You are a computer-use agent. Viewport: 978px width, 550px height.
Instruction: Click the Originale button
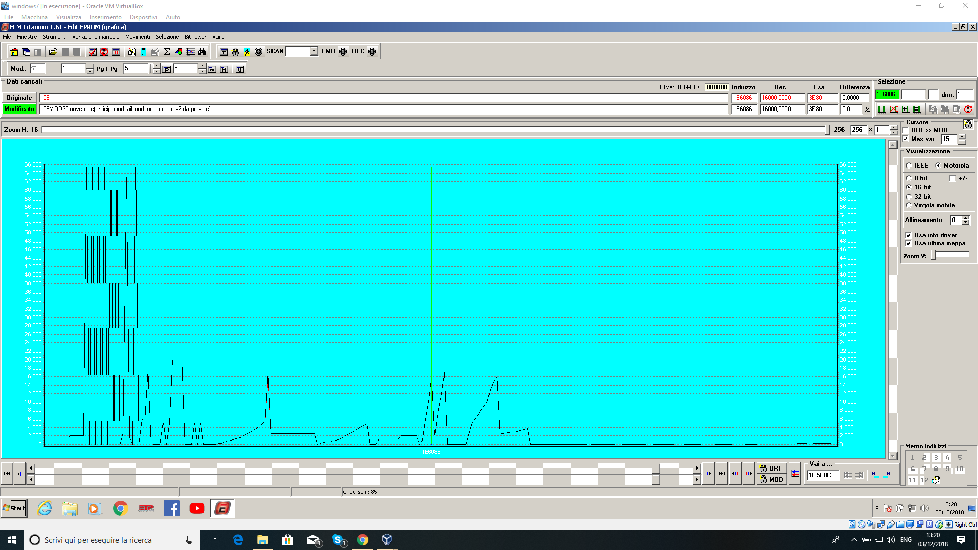tap(19, 98)
